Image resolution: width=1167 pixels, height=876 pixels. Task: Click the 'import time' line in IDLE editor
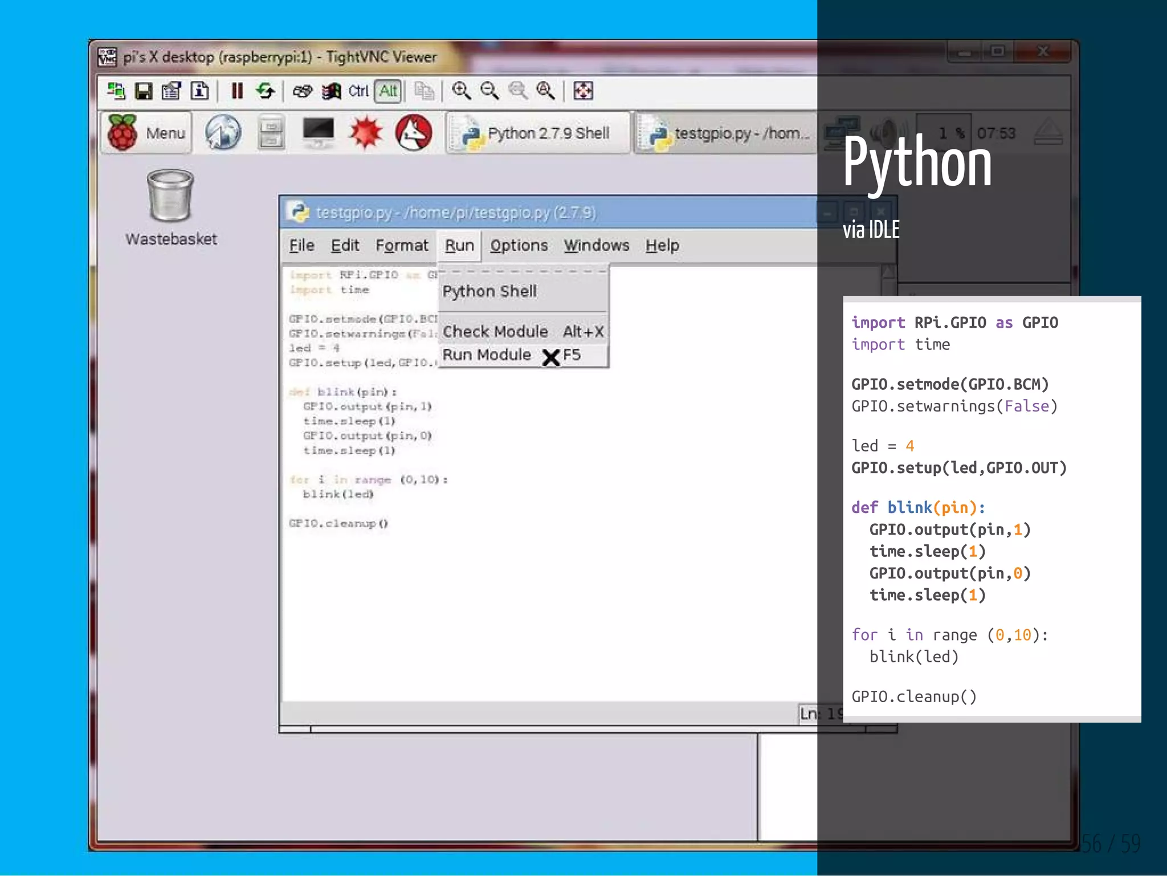329,290
